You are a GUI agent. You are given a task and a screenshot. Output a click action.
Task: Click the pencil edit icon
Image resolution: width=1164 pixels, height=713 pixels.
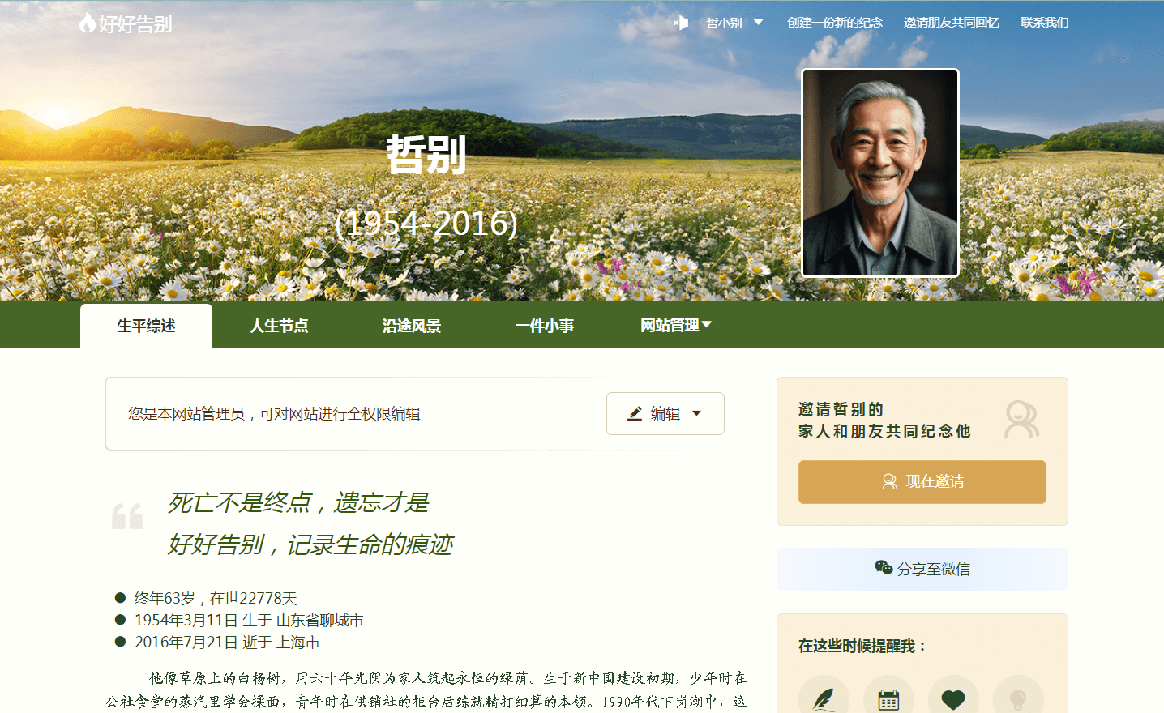635,414
